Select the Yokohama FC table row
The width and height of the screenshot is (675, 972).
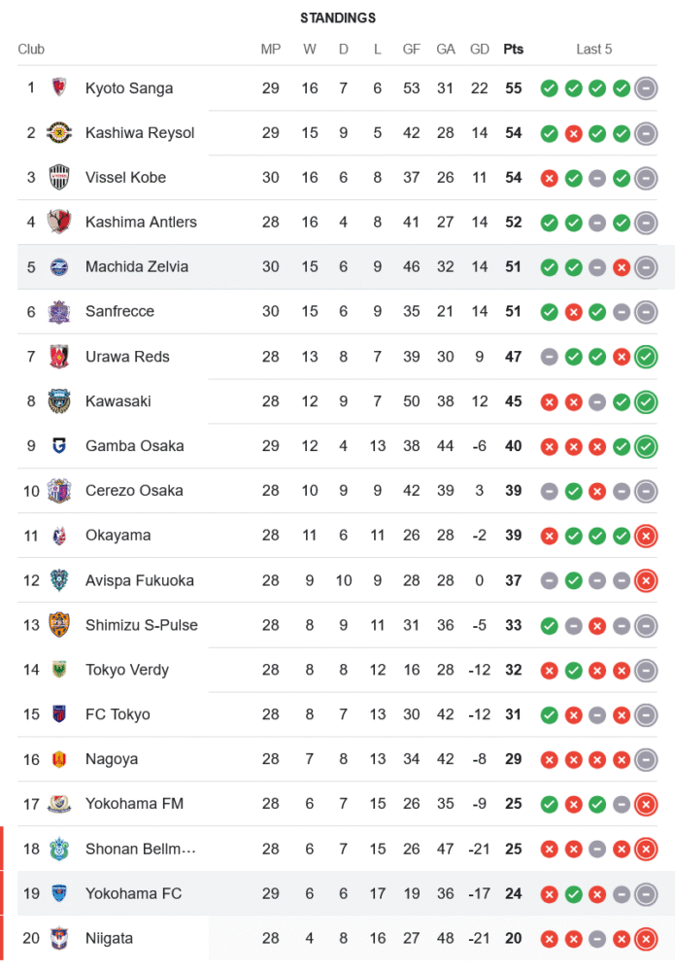pyautogui.click(x=340, y=893)
